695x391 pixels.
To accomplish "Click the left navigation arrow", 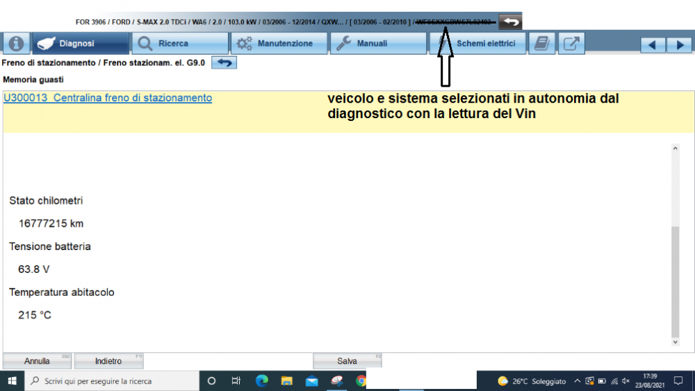I will 653,44.
